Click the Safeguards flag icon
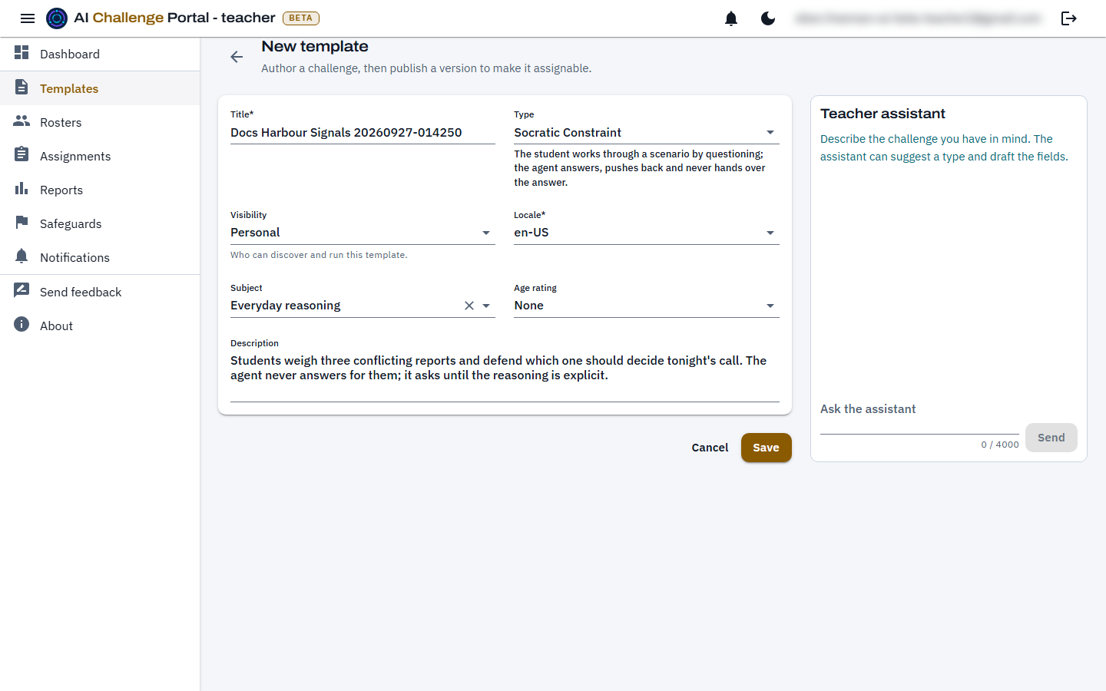Image resolution: width=1106 pixels, height=691 pixels. click(22, 223)
